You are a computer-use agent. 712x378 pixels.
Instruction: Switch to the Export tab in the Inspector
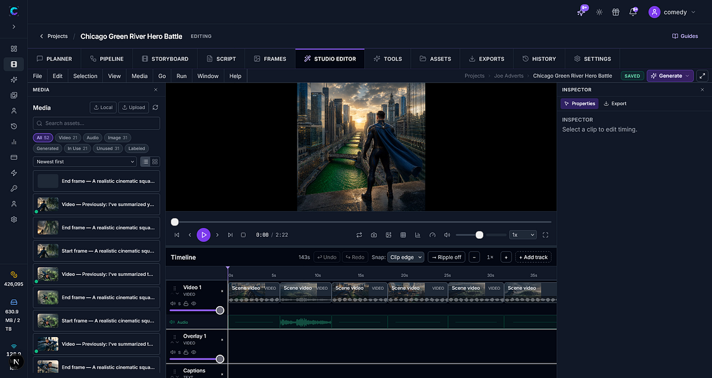615,103
